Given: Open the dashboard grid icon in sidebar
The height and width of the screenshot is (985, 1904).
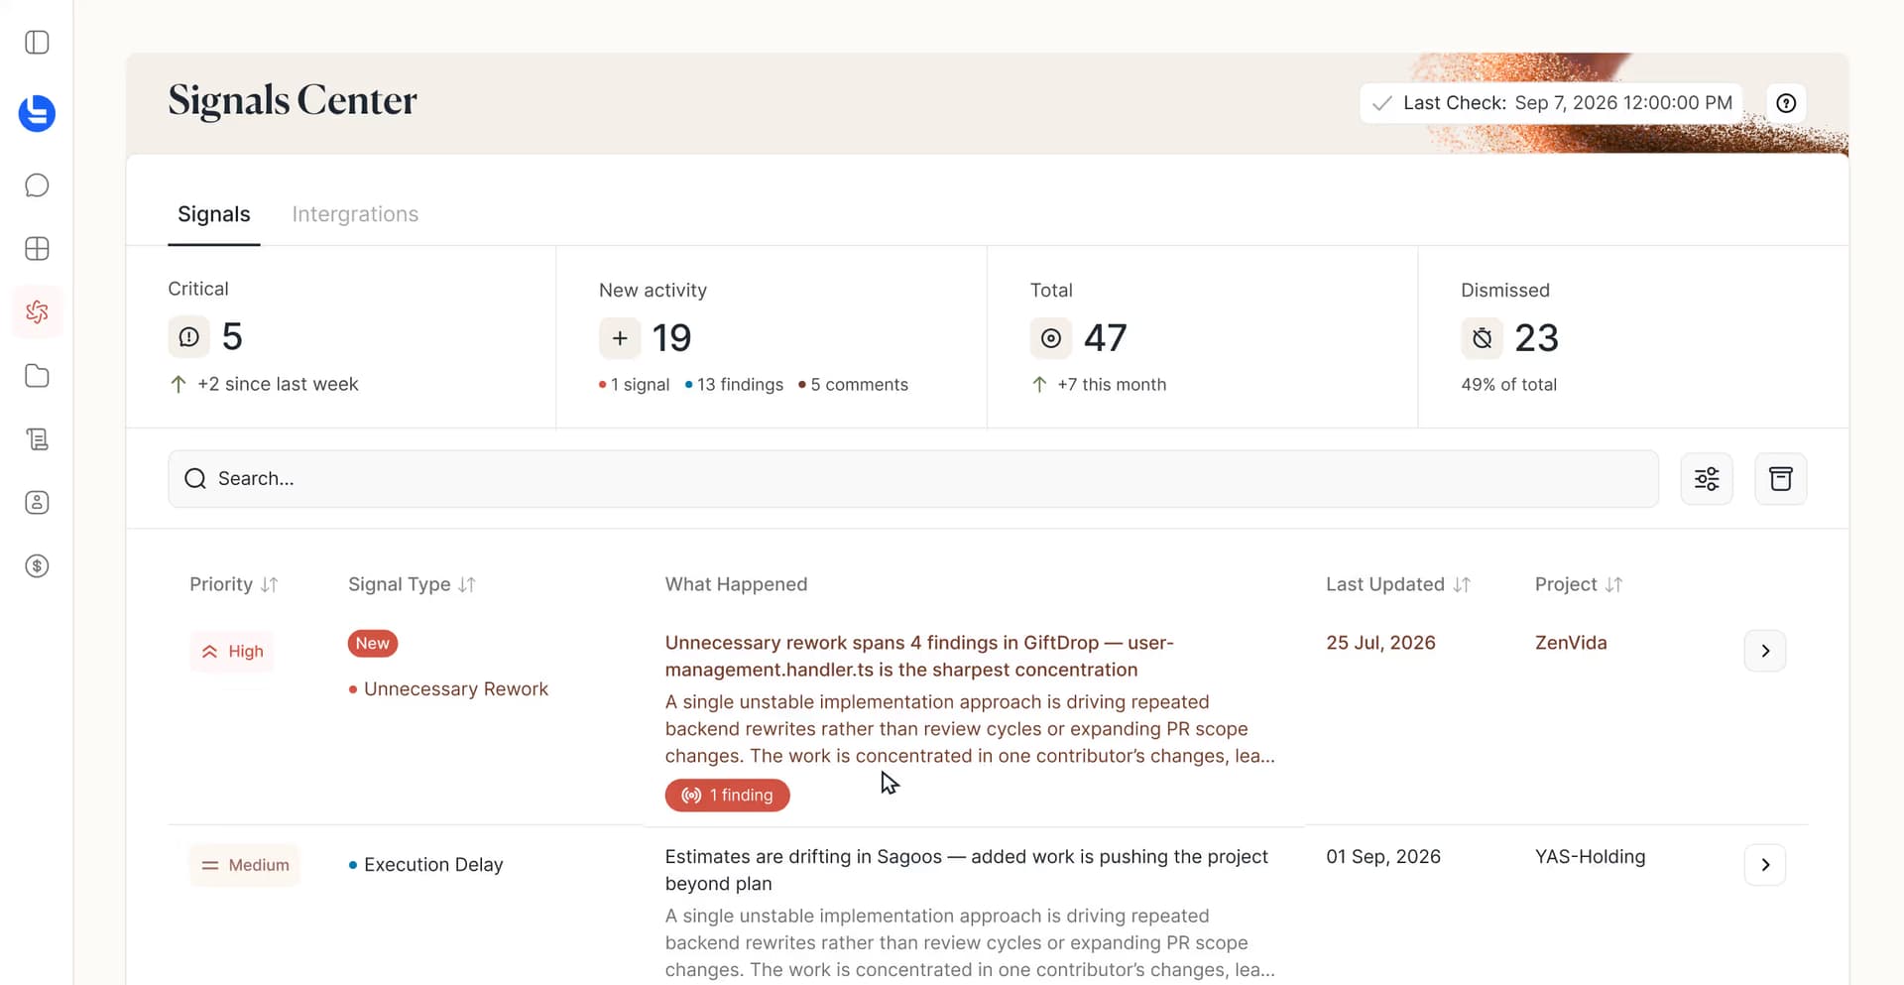Looking at the screenshot, I should pos(37,249).
